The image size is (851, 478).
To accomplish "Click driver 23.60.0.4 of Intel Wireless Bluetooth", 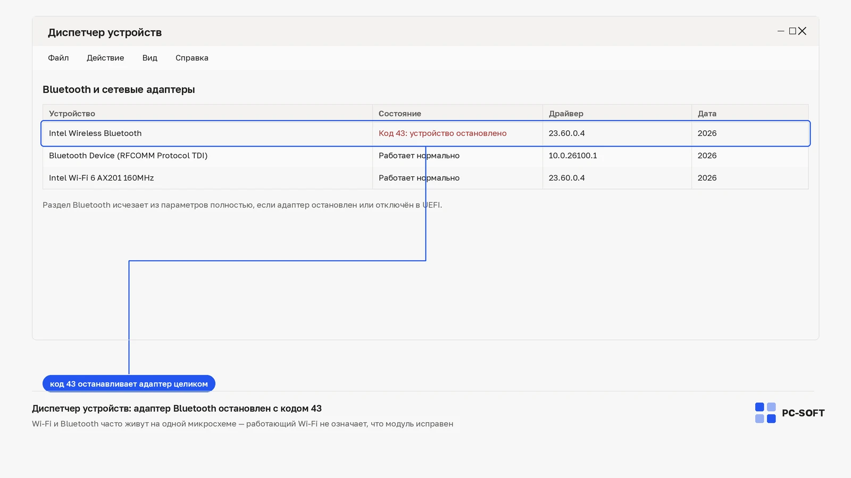I will tap(566, 133).
